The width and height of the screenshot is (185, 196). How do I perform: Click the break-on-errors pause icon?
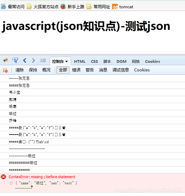(x=5, y=70)
